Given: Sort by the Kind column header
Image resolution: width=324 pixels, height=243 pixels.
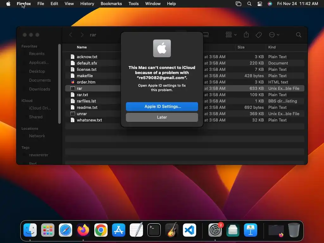Looking at the screenshot, I should pyautogui.click(x=272, y=47).
